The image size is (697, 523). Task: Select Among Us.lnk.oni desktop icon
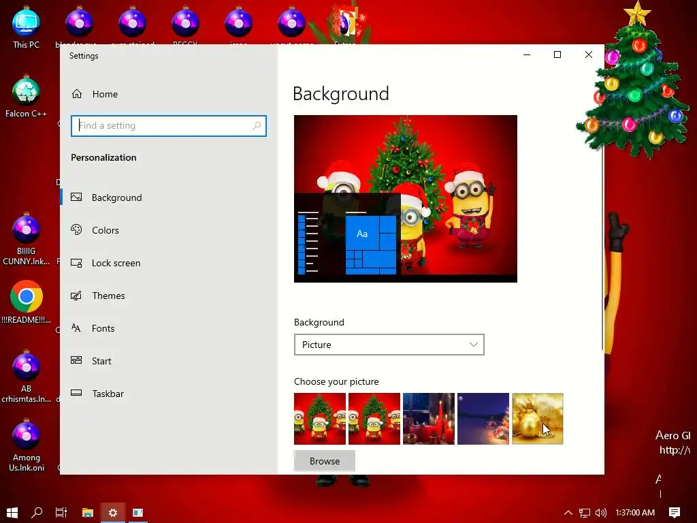click(x=27, y=445)
